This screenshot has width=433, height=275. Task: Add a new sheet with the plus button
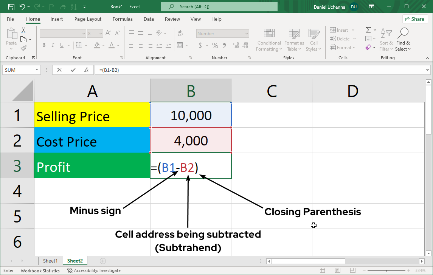[102, 261]
